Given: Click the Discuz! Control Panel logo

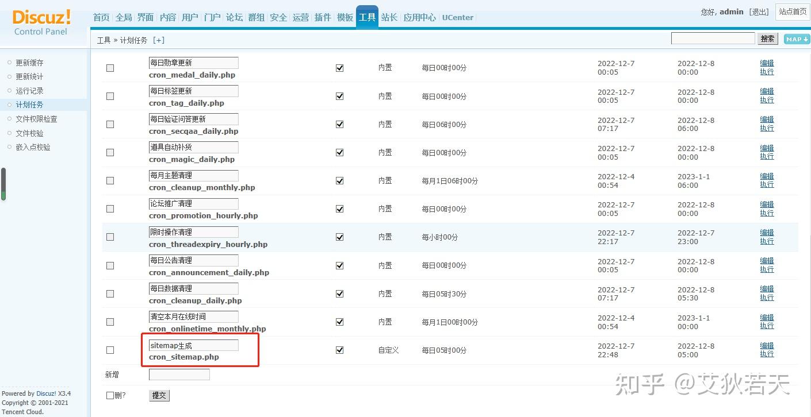Looking at the screenshot, I should point(41,23).
